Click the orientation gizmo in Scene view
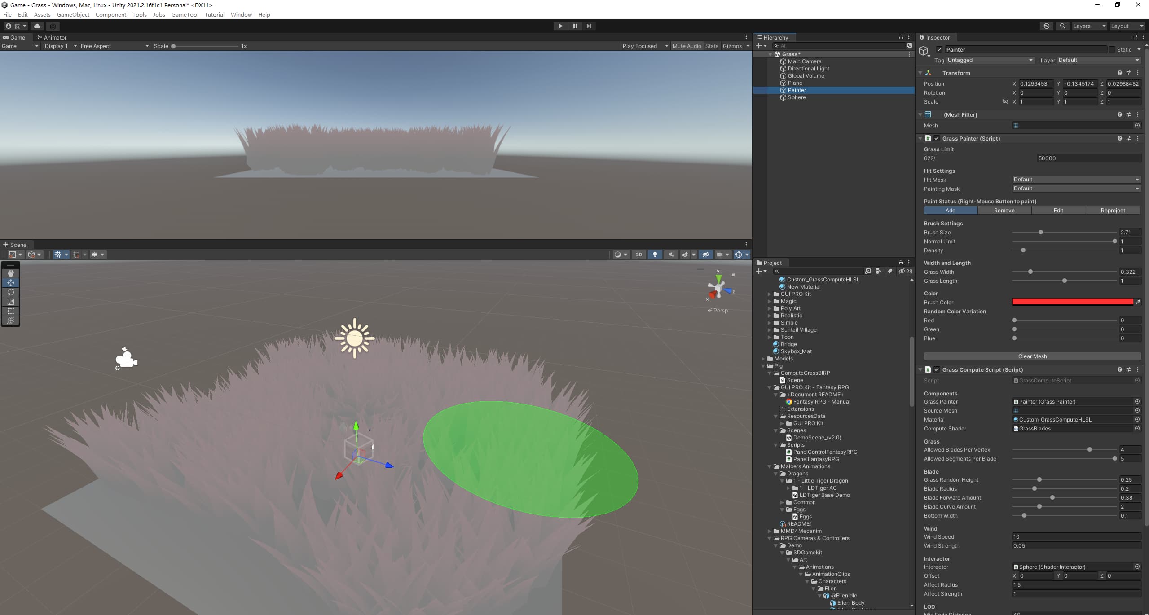Screen dimensions: 1149x615 [x=719, y=288]
